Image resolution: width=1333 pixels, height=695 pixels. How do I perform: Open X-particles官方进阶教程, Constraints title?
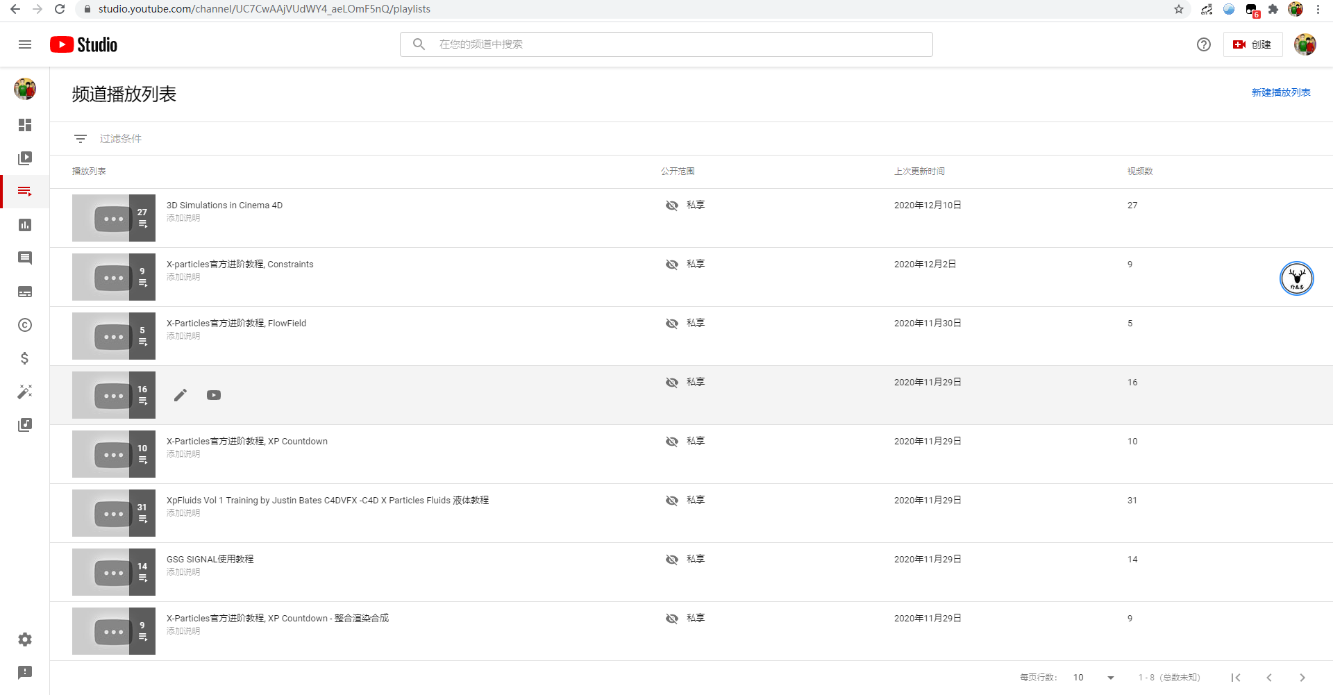tap(240, 265)
